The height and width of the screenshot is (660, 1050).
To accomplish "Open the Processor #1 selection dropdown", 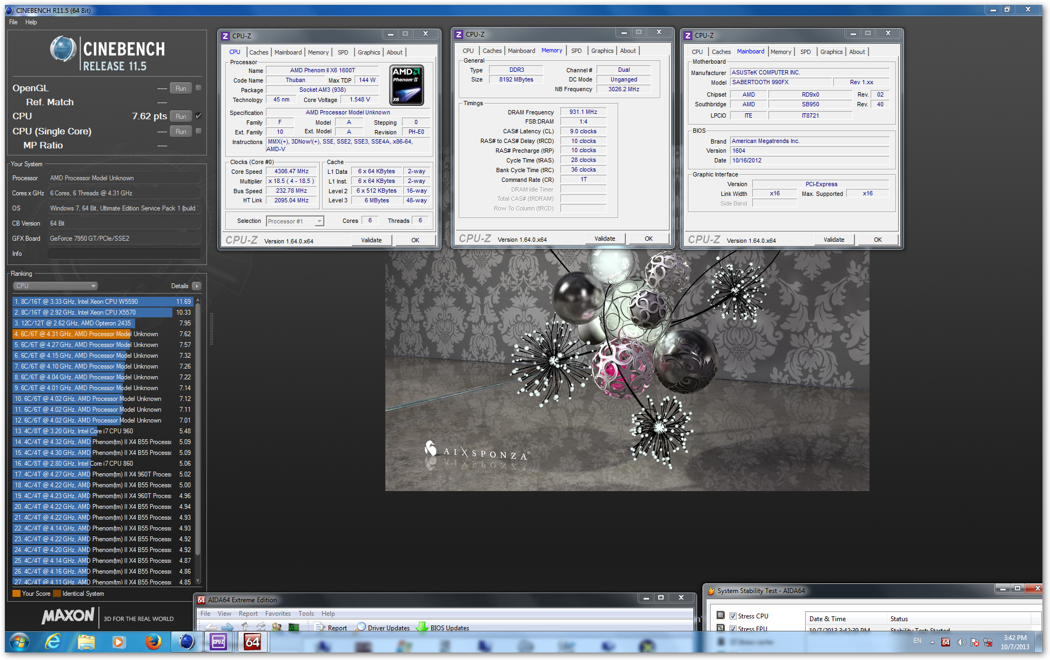I will (x=295, y=221).
